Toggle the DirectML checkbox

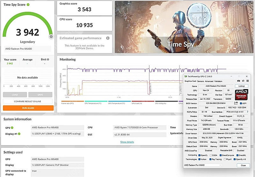pos(237,155)
